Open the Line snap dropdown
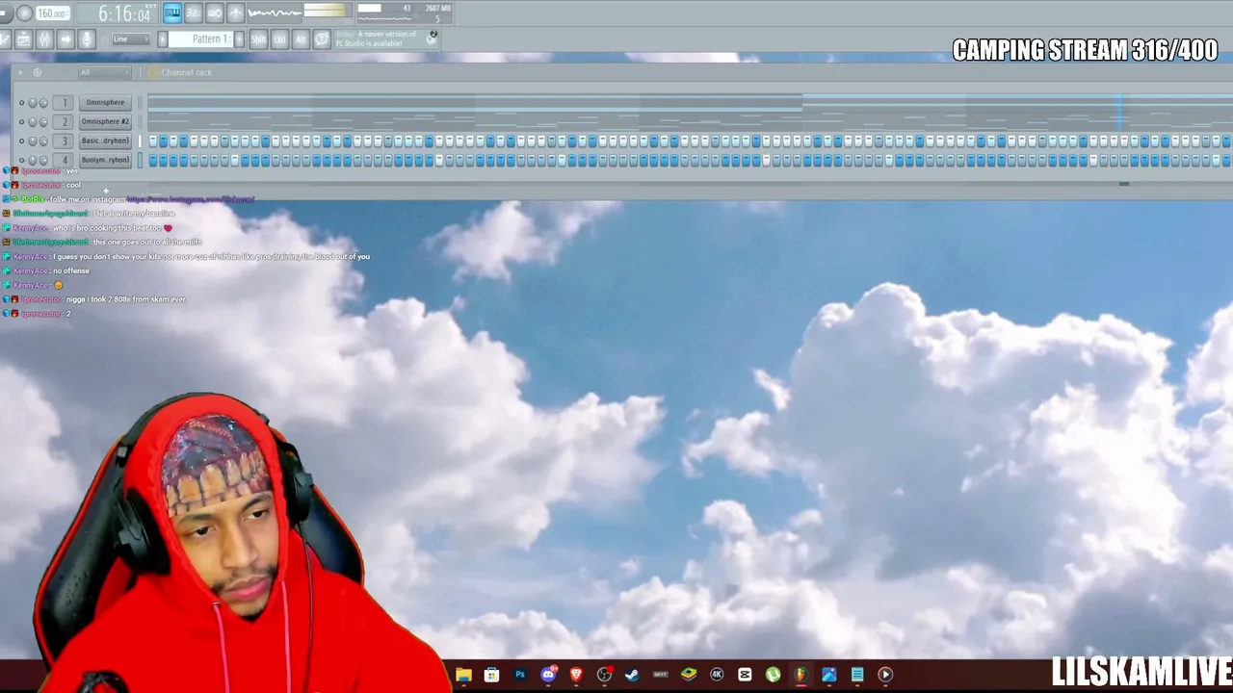 [130, 39]
